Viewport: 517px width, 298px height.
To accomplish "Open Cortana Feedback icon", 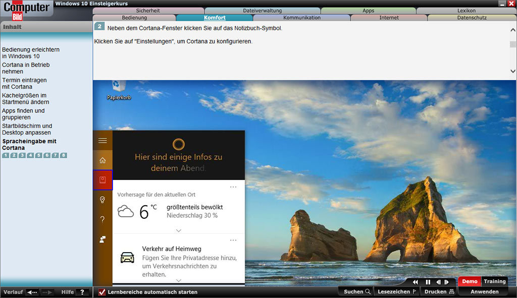I will [x=102, y=240].
